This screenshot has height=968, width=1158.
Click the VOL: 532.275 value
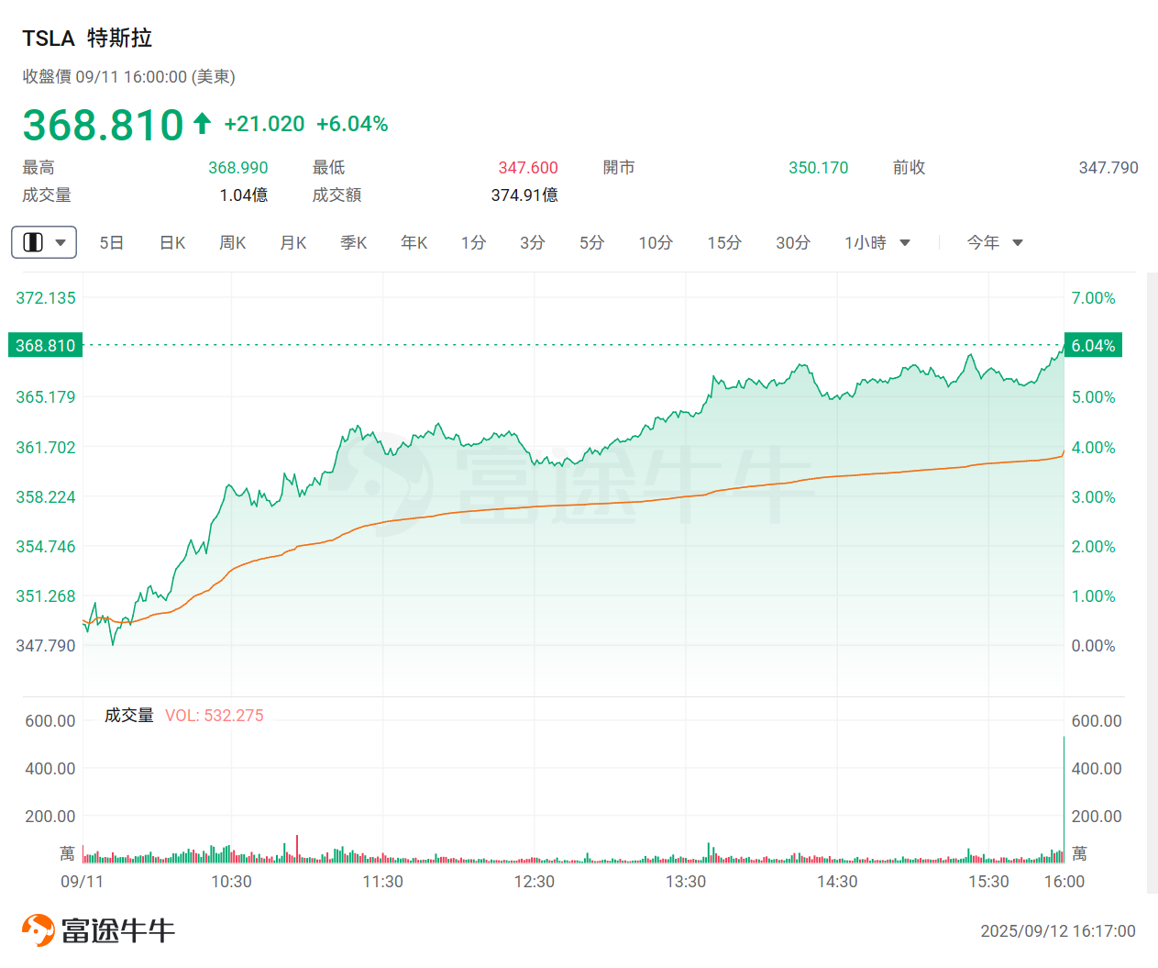pos(213,715)
